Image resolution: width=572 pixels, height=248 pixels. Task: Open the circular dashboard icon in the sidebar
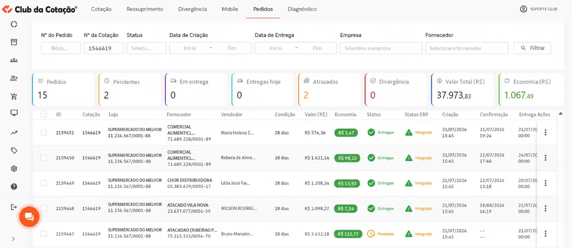tap(14, 24)
